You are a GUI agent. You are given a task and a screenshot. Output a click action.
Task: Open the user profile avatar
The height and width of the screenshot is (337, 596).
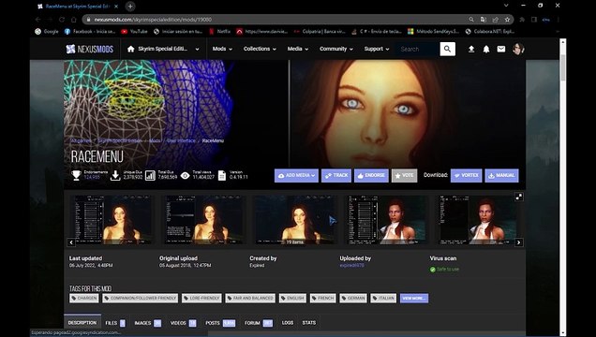point(518,49)
